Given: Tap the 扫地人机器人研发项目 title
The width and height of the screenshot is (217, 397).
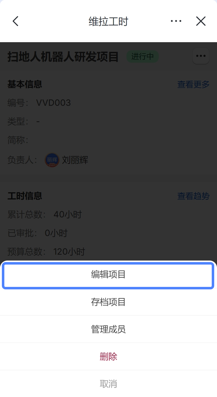Looking at the screenshot, I should pos(63,57).
